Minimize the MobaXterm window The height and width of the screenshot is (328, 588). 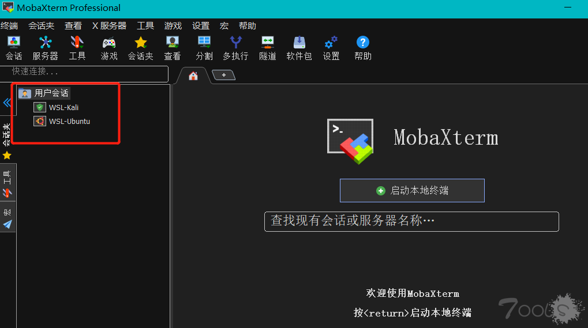[x=568, y=7]
